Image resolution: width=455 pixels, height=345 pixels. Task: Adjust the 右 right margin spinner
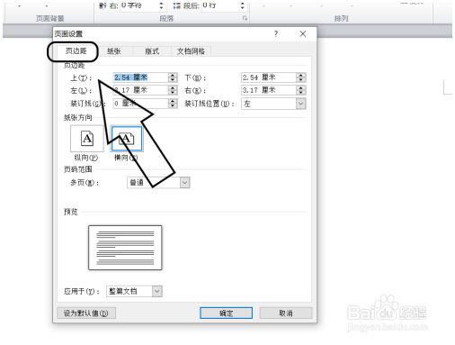pos(301,90)
